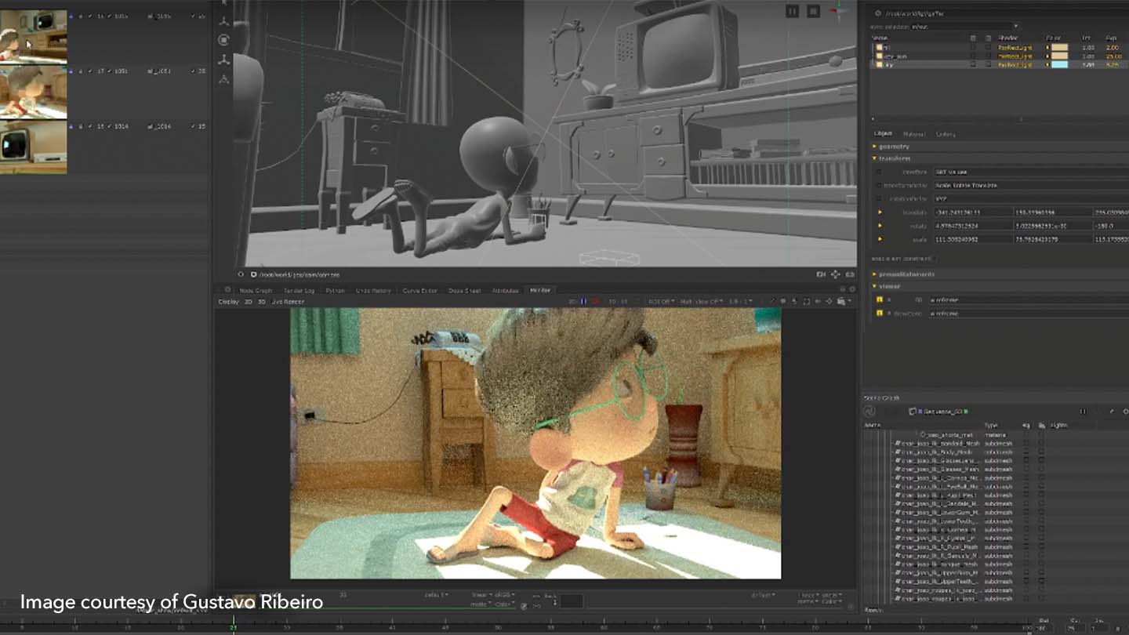Image resolution: width=1129 pixels, height=635 pixels.
Task: Click the viewer stop icon
Action: (x=813, y=11)
